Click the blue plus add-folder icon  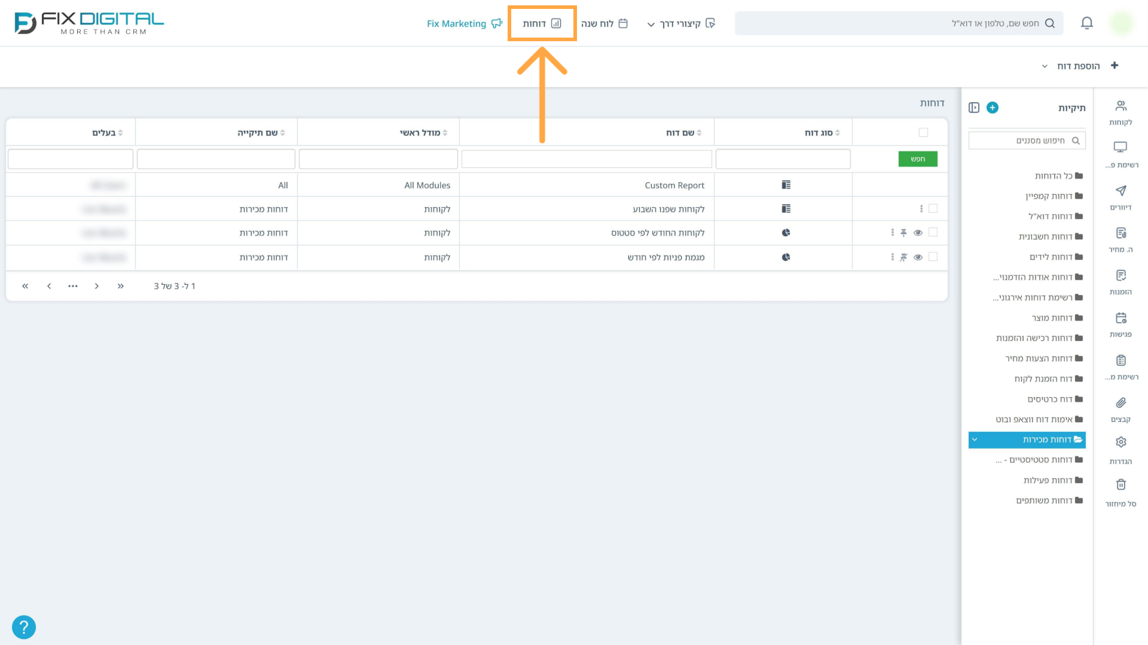coord(993,107)
